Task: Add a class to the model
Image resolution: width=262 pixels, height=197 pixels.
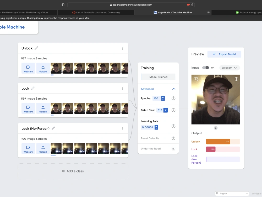Action: coord(73,171)
